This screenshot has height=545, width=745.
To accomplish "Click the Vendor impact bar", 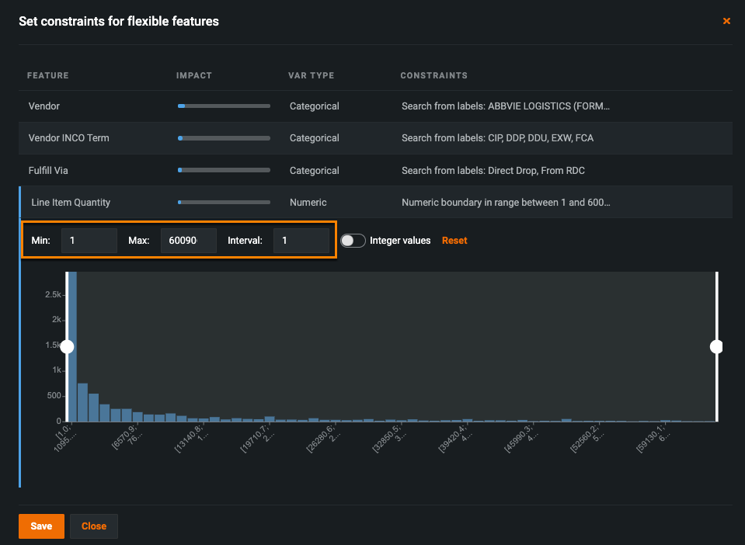I will (x=224, y=106).
